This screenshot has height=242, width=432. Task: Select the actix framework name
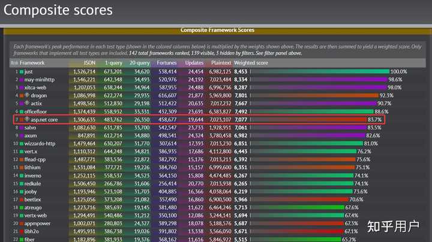[36, 104]
